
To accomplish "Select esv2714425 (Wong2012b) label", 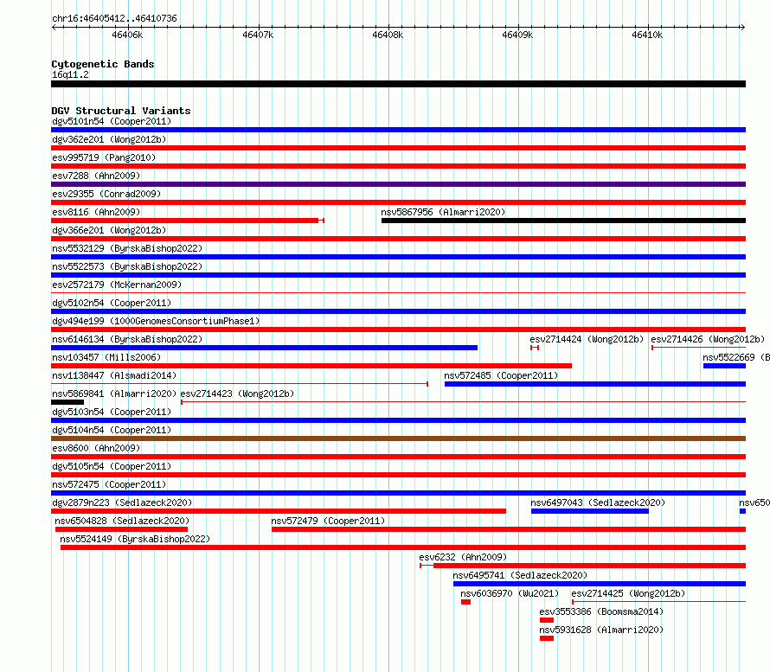I will (x=628, y=593).
